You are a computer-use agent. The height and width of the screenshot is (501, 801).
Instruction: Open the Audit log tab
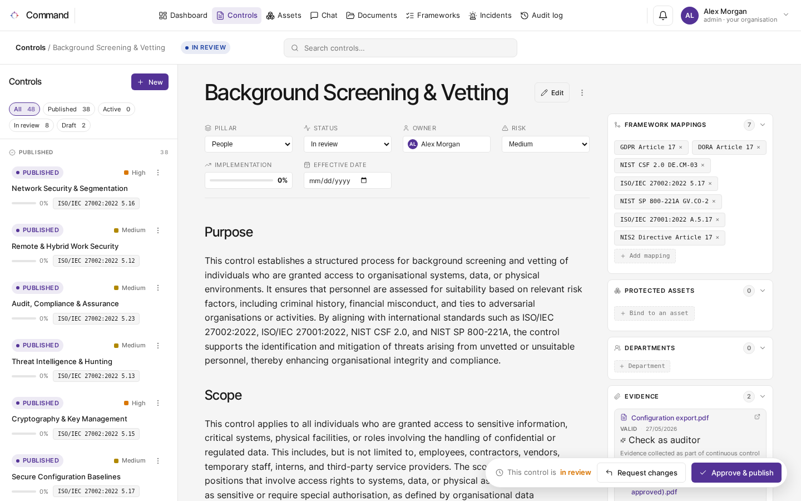coord(542,16)
